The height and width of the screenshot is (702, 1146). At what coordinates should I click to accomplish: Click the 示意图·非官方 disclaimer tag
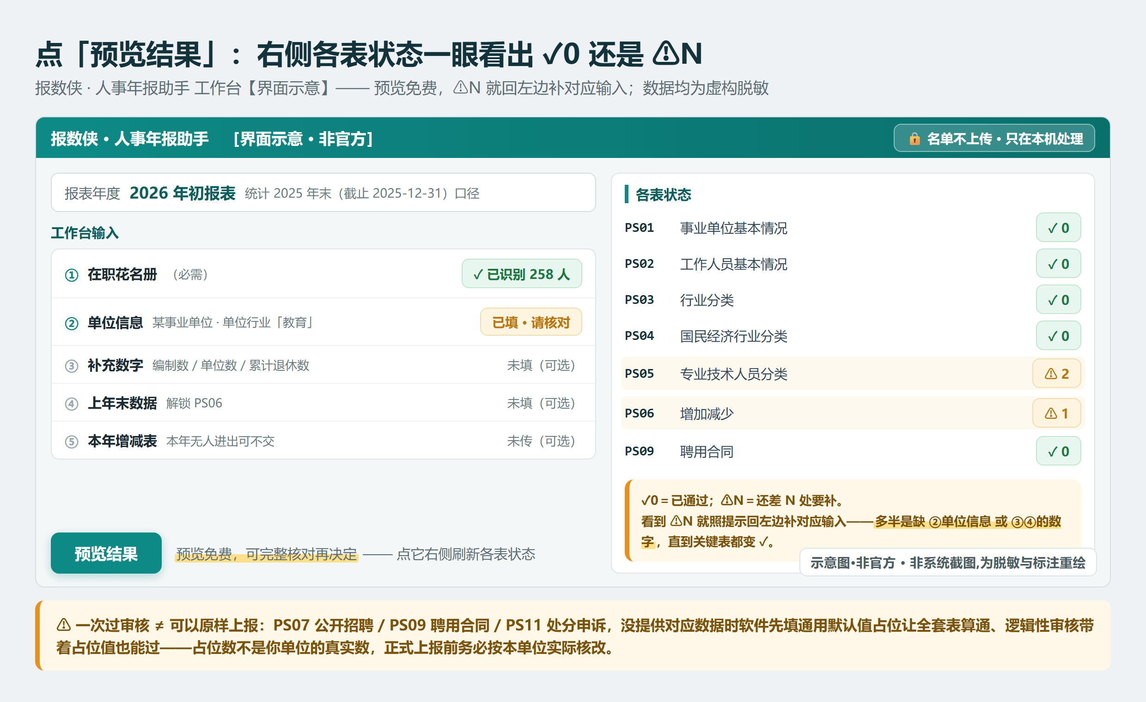click(948, 563)
